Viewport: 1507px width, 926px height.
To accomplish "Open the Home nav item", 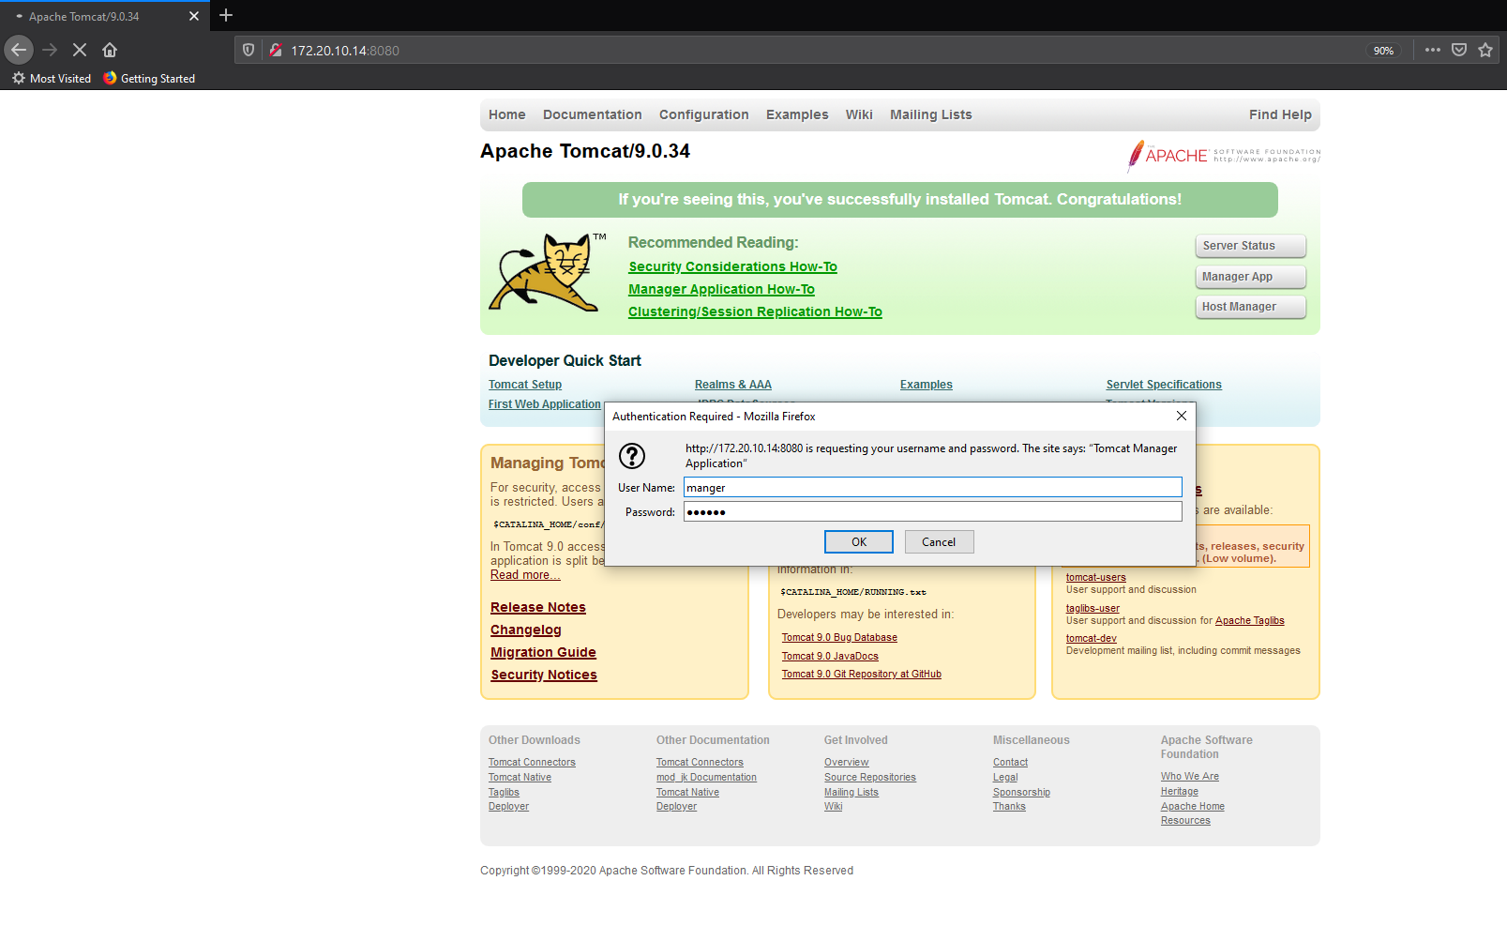I will tap(507, 114).
